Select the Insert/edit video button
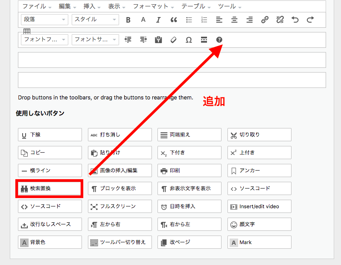 259,206
